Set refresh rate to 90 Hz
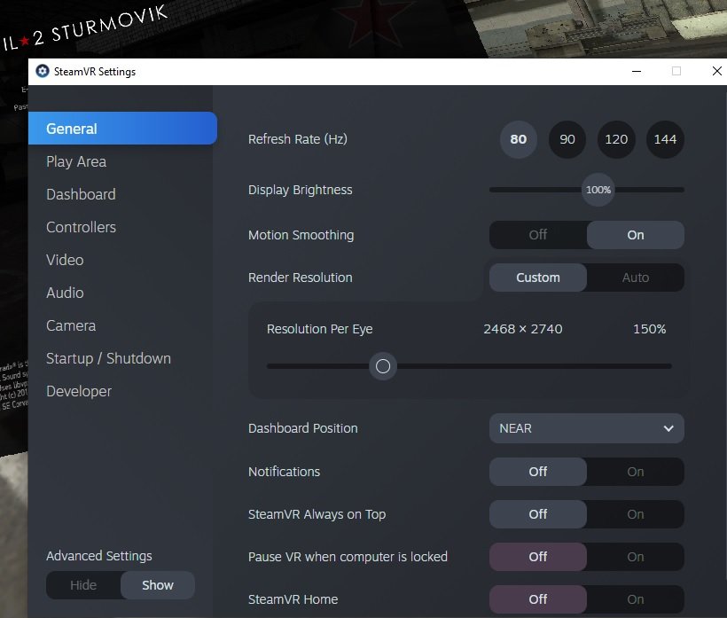The image size is (727, 618). pos(567,139)
